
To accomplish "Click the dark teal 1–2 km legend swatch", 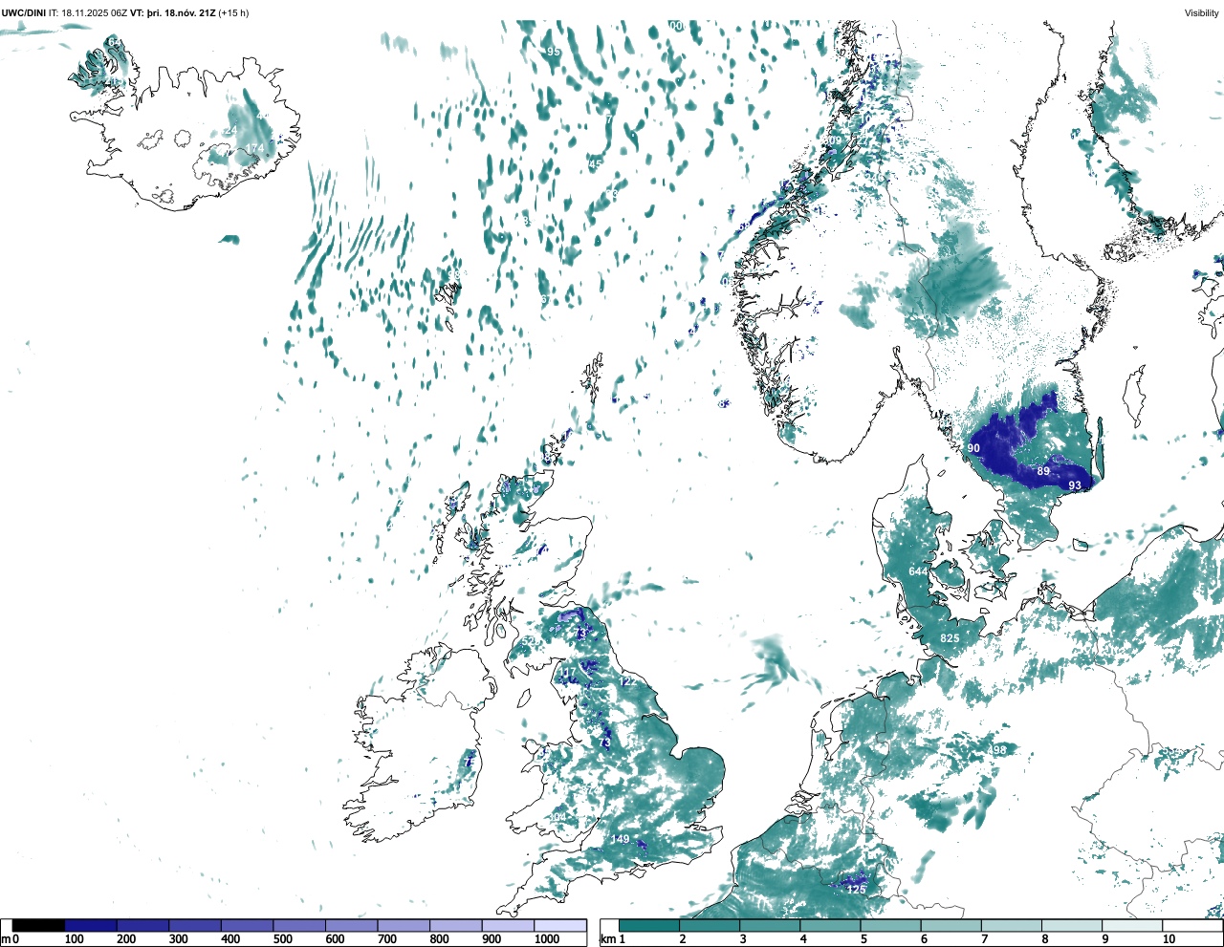I will point(649,926).
